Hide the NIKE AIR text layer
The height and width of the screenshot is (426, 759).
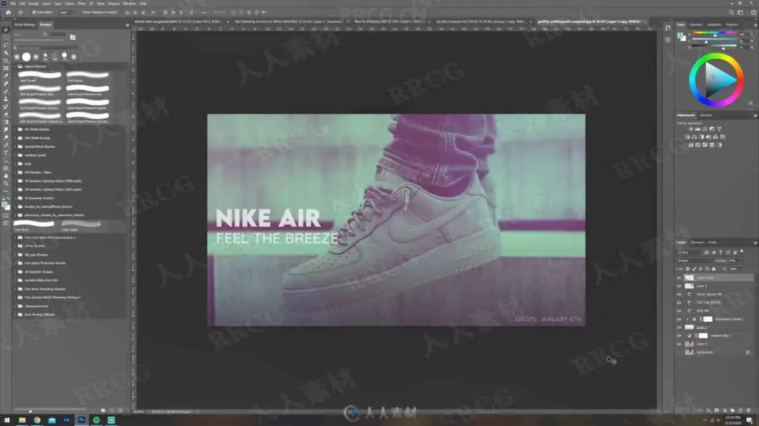tap(679, 311)
